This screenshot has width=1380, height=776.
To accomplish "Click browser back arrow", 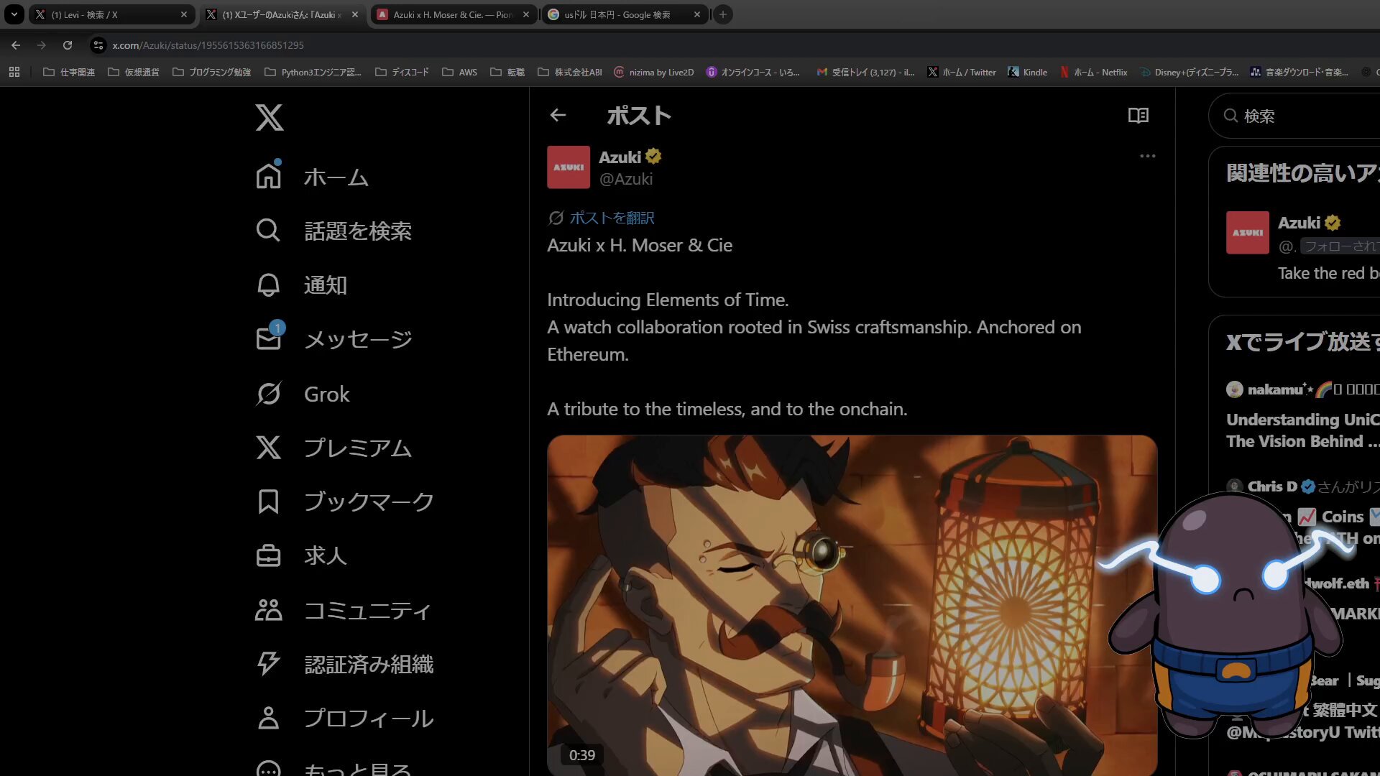I will point(16,45).
